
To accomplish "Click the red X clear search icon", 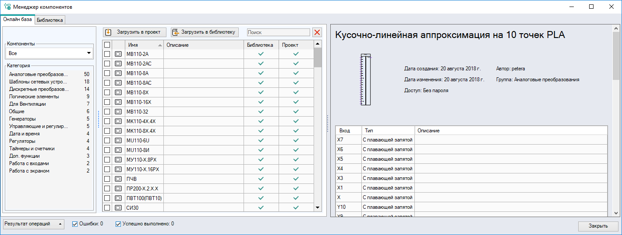I will [x=317, y=32].
